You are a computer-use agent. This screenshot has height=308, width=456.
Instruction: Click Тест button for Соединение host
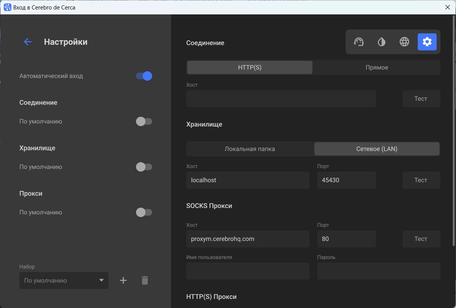421,98
